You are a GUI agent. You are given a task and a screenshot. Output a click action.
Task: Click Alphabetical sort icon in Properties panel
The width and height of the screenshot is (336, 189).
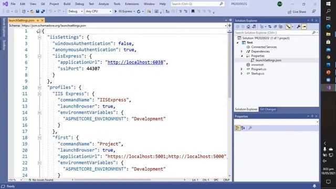(243, 128)
